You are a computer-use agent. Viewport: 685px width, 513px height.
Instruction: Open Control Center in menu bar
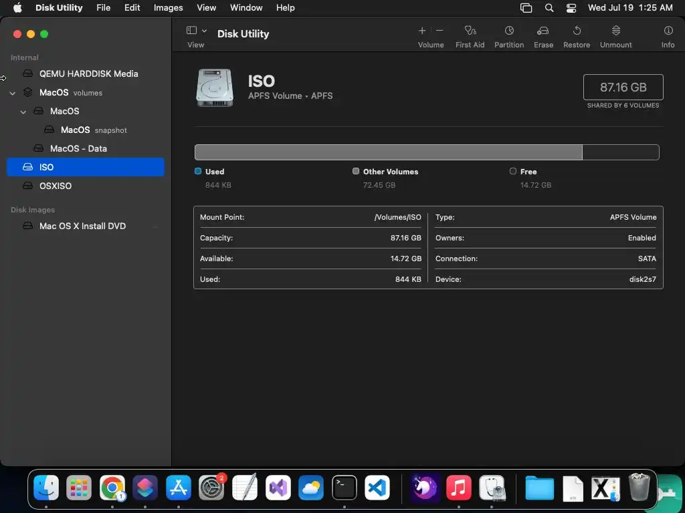571,8
